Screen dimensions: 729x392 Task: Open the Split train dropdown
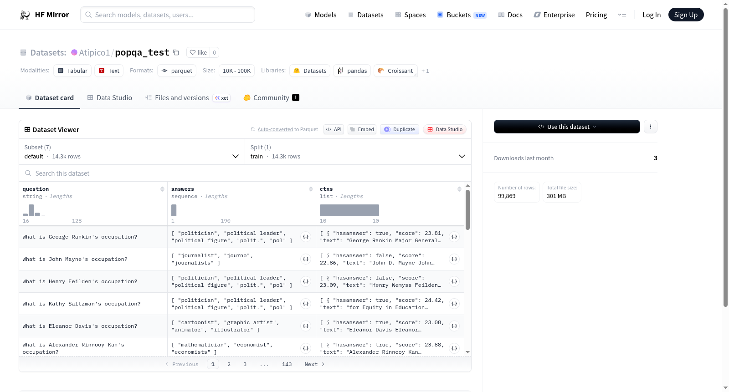point(358,152)
